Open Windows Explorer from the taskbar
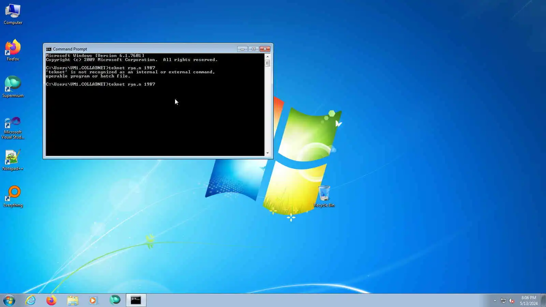 (x=73, y=300)
